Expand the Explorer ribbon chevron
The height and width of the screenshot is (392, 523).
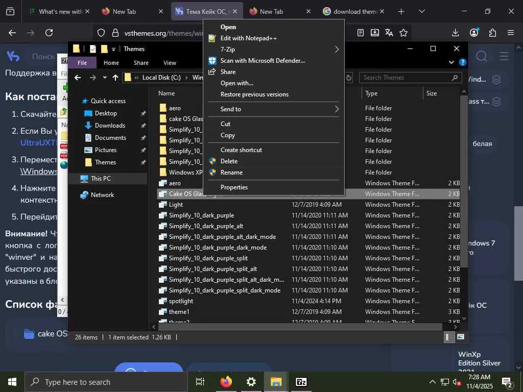[x=451, y=62]
